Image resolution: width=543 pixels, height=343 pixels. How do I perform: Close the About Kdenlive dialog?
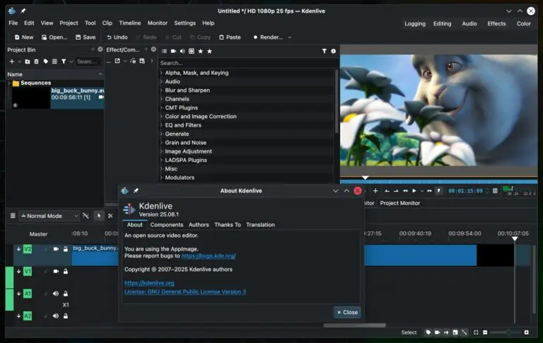347,312
